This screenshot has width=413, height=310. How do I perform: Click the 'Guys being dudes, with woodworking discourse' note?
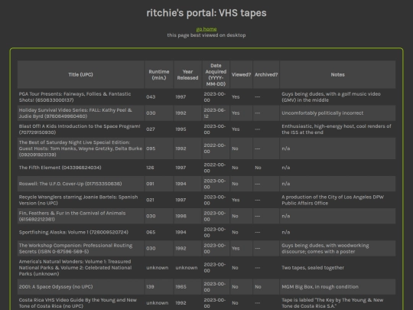pyautogui.click(x=325, y=248)
